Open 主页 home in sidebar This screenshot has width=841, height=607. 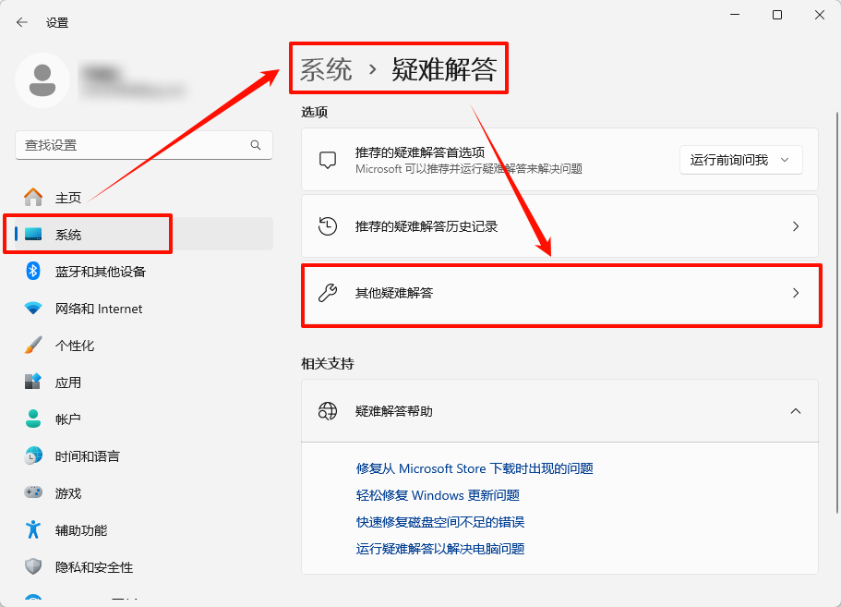(67, 198)
